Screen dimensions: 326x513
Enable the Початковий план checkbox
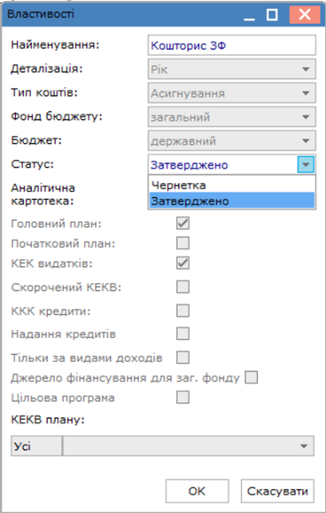pyautogui.click(x=182, y=243)
